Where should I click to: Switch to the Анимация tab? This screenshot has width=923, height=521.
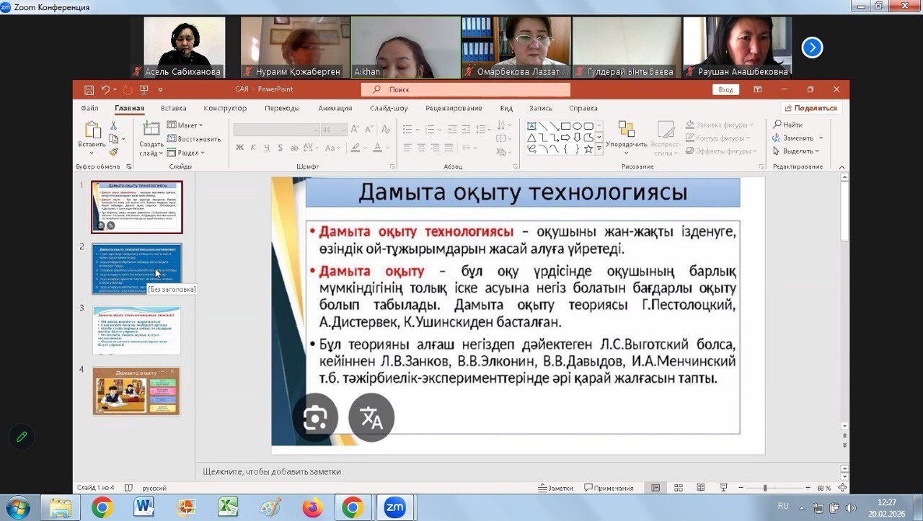point(335,108)
